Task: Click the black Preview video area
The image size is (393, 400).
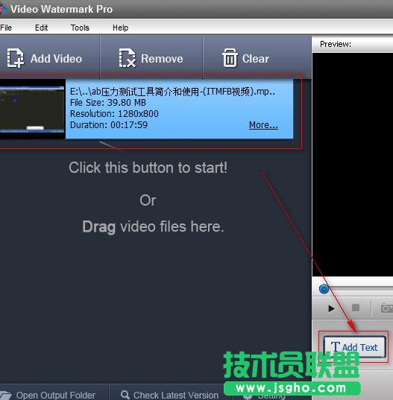Action: 353,165
